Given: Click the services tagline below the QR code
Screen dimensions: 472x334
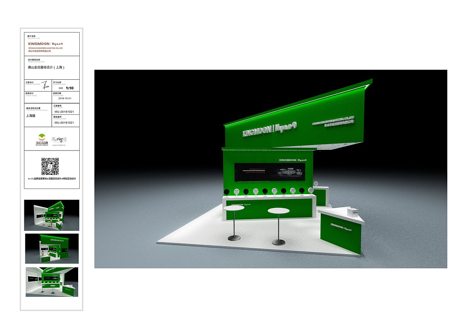Looking at the screenshot, I should click(x=52, y=179).
